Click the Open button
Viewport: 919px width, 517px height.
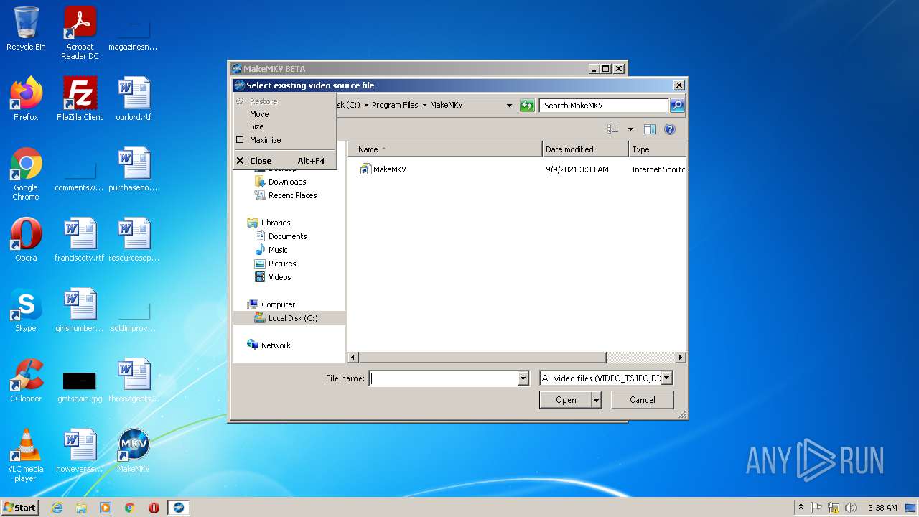566,400
